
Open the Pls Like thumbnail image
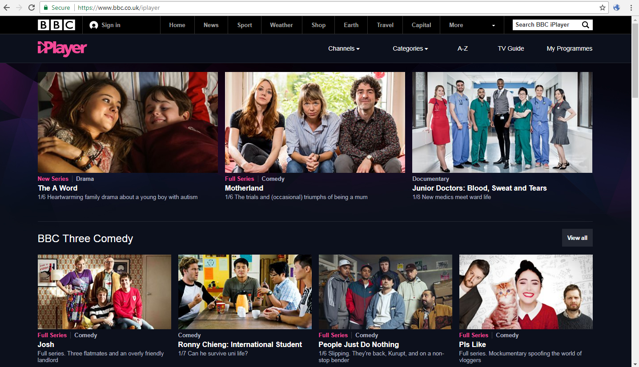point(526,292)
